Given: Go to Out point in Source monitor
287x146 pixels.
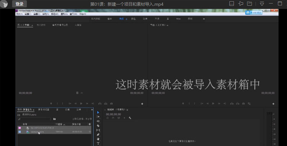Looking at the screenshot, I should click(x=93, y=104).
